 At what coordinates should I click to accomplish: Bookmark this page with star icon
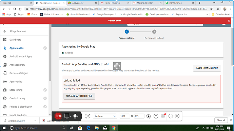218,9
